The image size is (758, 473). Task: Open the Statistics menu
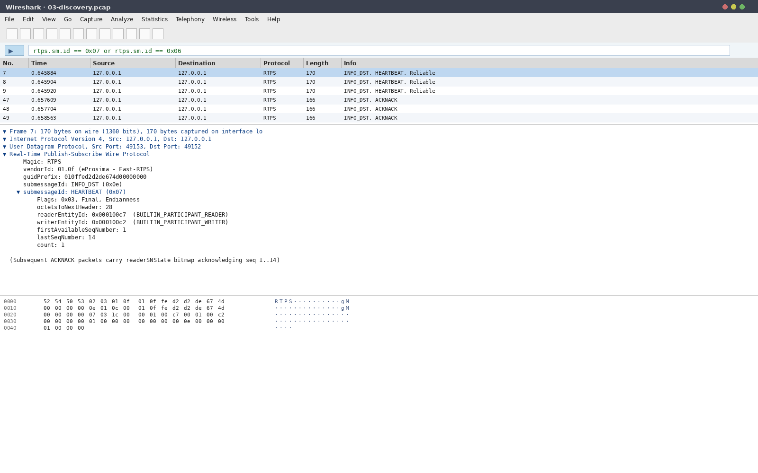(x=154, y=19)
